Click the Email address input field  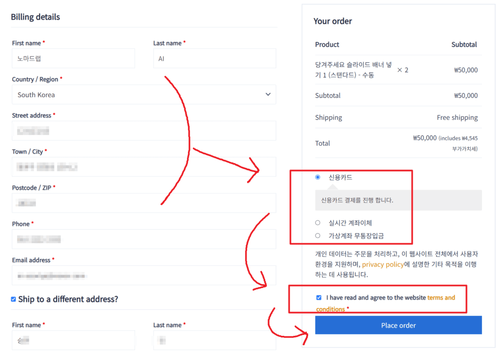pos(144,275)
